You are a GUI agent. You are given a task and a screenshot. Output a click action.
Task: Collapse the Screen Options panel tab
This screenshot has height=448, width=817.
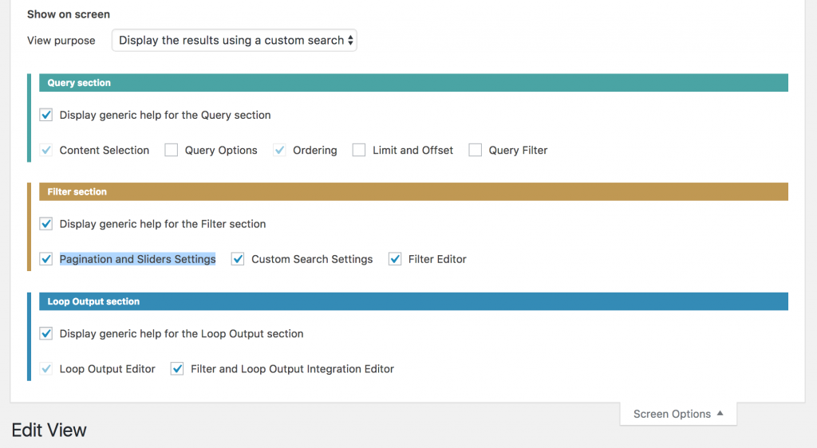(x=678, y=414)
